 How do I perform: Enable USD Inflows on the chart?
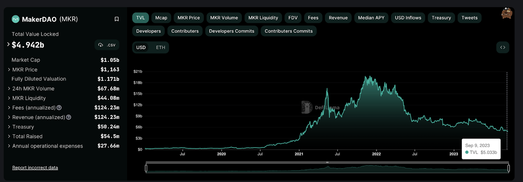tap(408, 18)
